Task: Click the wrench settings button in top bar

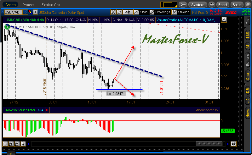Action: point(183,5)
